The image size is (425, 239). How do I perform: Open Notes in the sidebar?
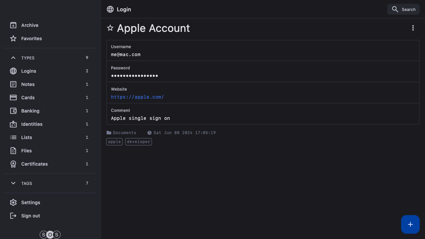tap(28, 84)
